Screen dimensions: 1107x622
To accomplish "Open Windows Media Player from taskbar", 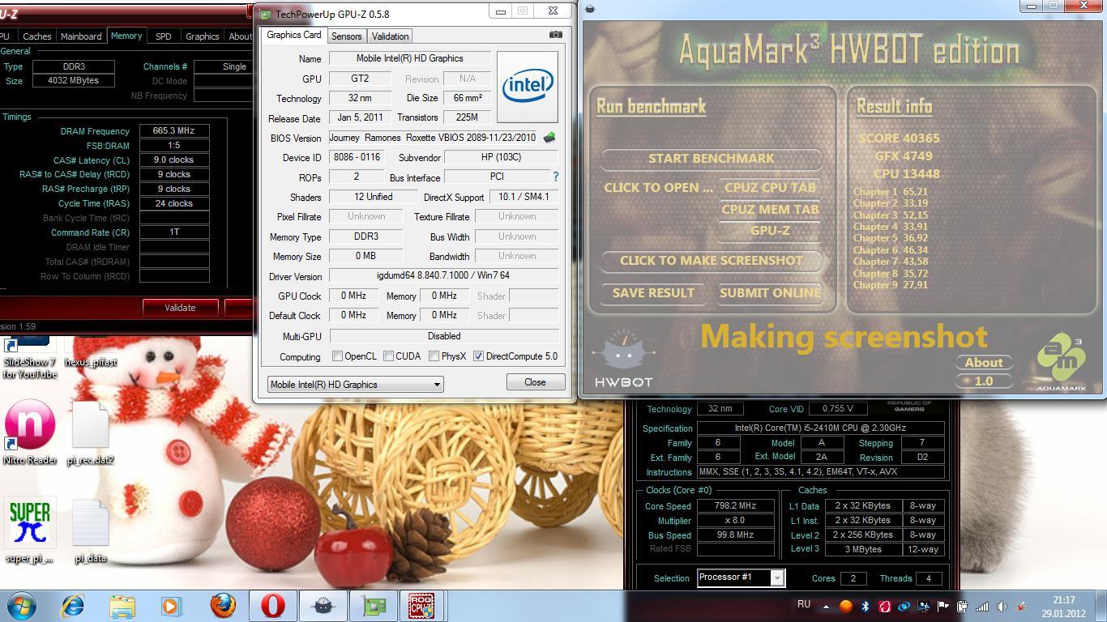I will click(172, 606).
